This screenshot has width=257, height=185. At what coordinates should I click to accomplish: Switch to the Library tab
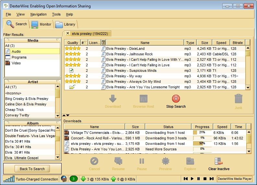[65, 24]
